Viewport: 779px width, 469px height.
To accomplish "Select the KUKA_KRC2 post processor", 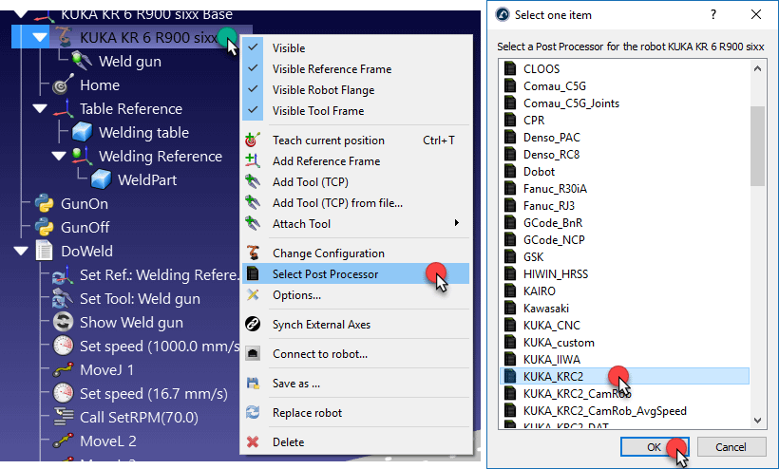I will pos(624,376).
